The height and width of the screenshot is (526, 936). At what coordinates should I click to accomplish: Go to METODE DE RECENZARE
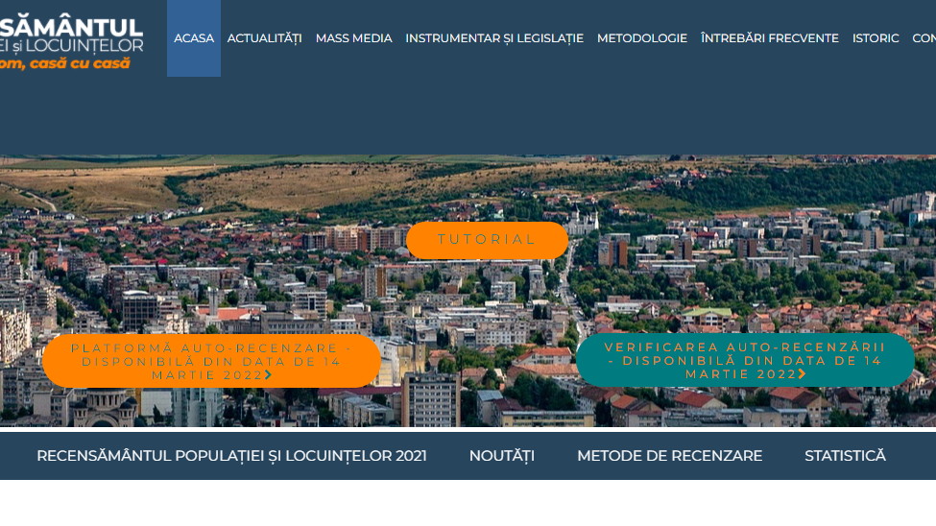click(x=669, y=456)
